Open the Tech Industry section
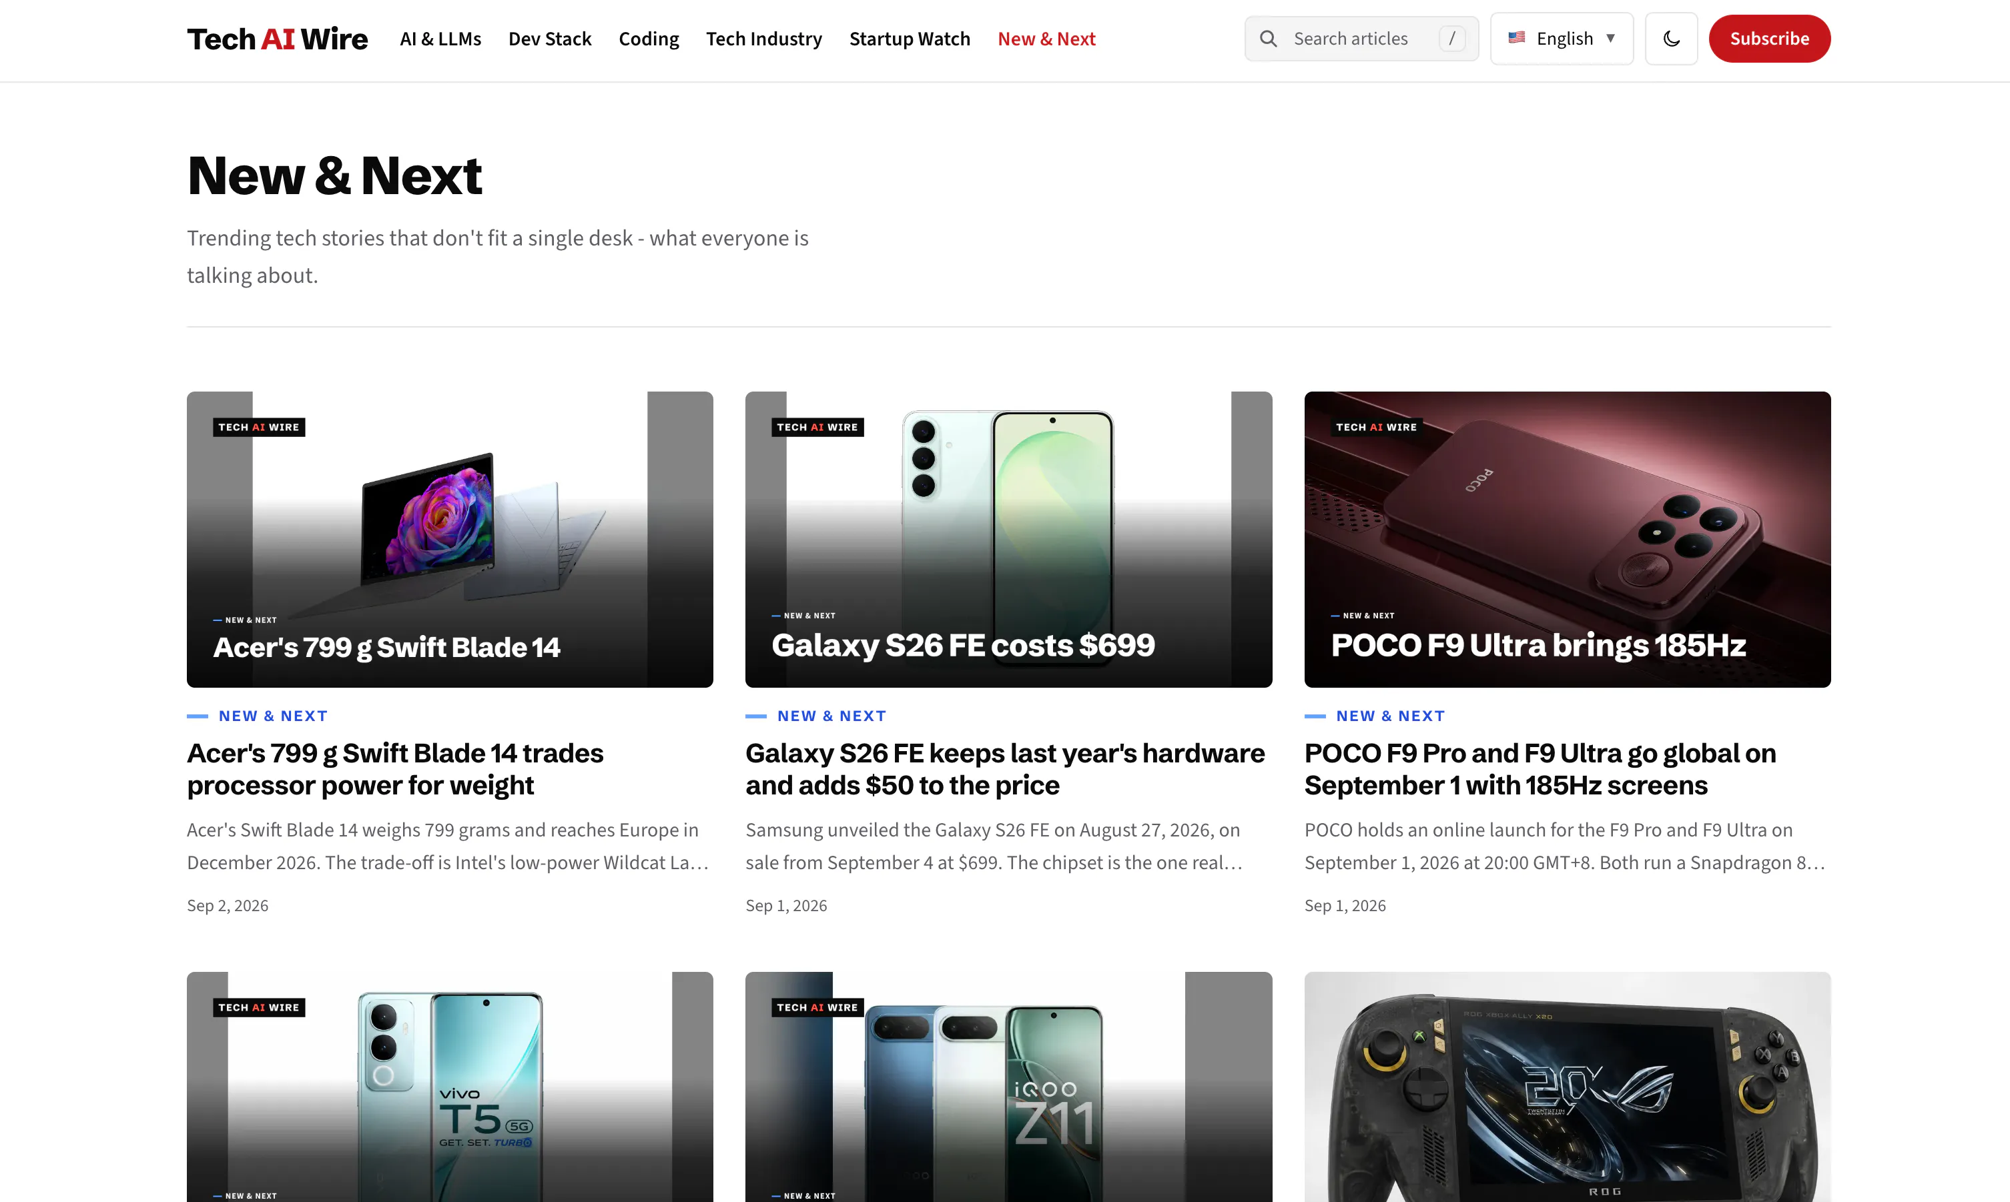This screenshot has width=2010, height=1202. pyautogui.click(x=764, y=39)
